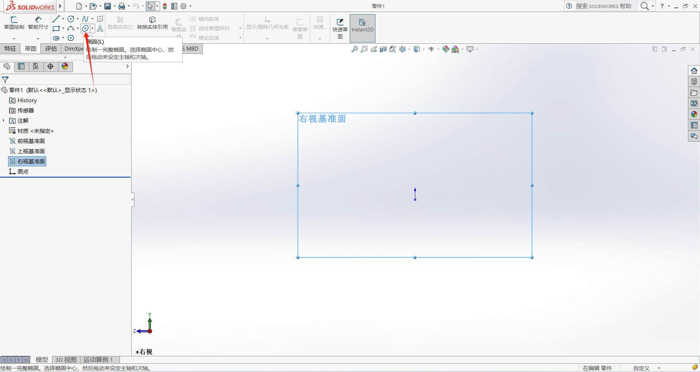Select the Corner Rectangle tool

pyautogui.click(x=56, y=28)
